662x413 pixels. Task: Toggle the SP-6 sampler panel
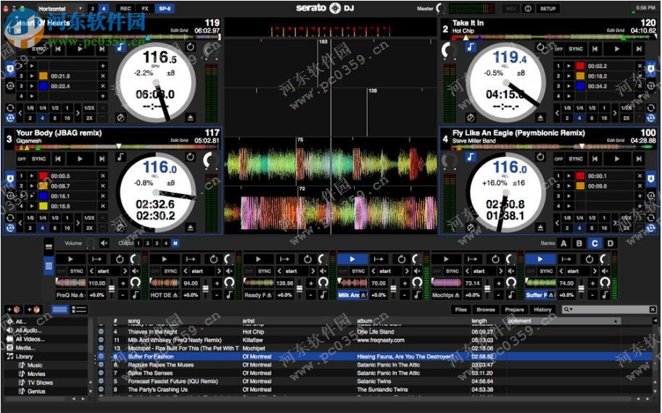(x=165, y=9)
